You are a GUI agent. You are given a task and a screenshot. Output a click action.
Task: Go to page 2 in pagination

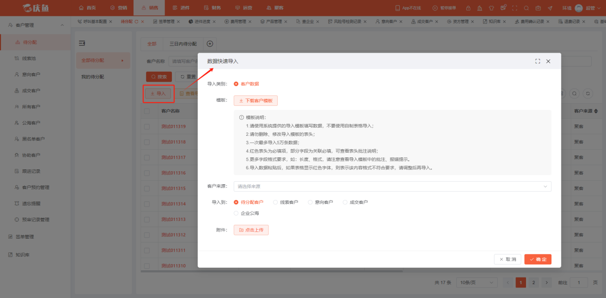point(533,283)
